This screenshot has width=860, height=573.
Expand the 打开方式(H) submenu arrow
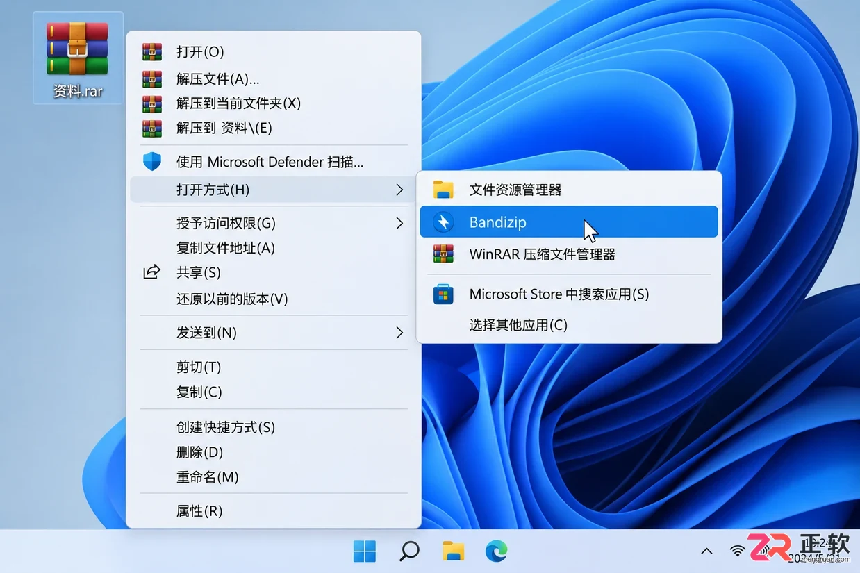399,190
